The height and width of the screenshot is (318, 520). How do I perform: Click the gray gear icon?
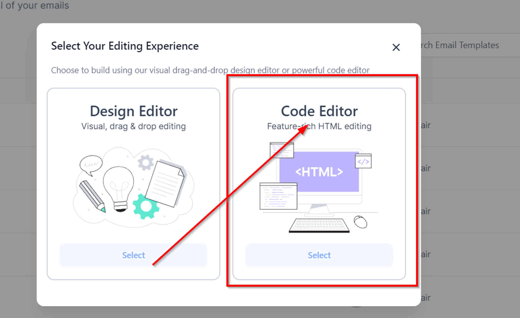click(x=146, y=163)
